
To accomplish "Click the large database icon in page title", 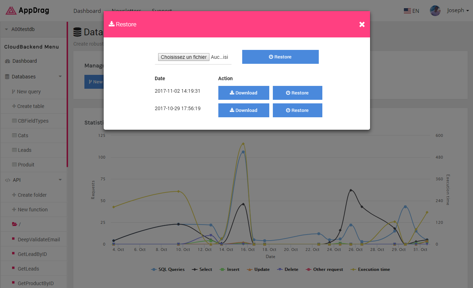I will click(x=77, y=32).
